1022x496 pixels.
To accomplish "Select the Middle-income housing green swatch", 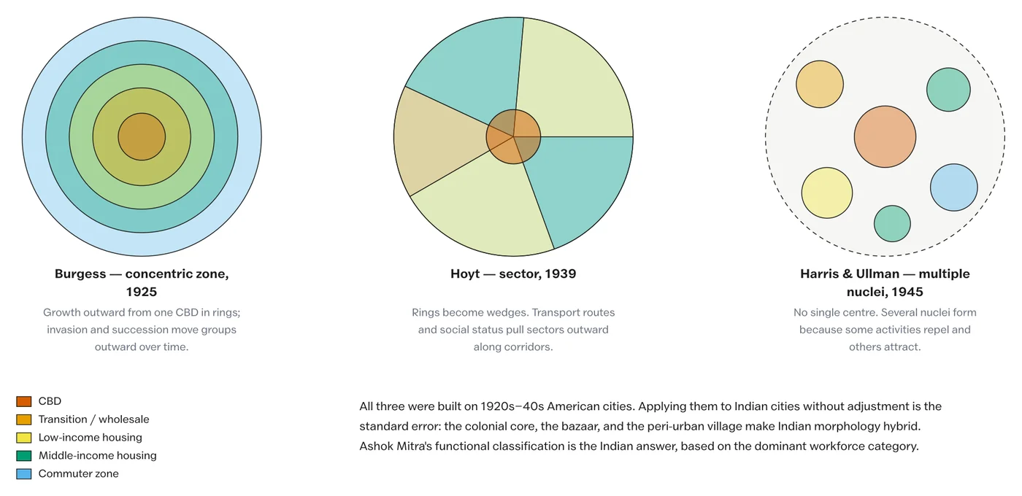I will [x=24, y=456].
